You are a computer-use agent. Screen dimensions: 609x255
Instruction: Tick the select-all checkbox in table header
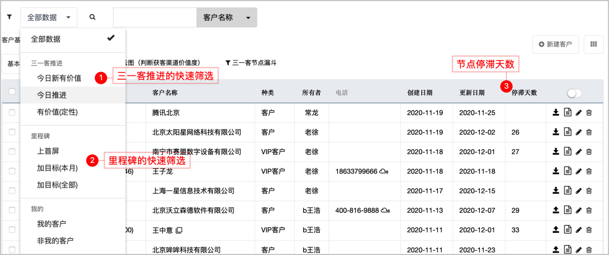(x=12, y=92)
